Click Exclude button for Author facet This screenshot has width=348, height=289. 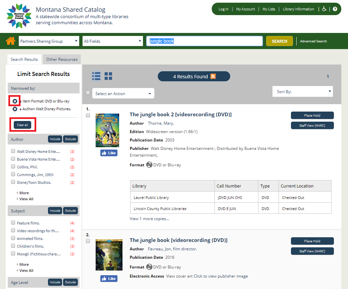point(70,139)
